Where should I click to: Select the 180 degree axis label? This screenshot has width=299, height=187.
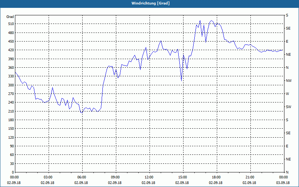pyautogui.click(x=11, y=120)
